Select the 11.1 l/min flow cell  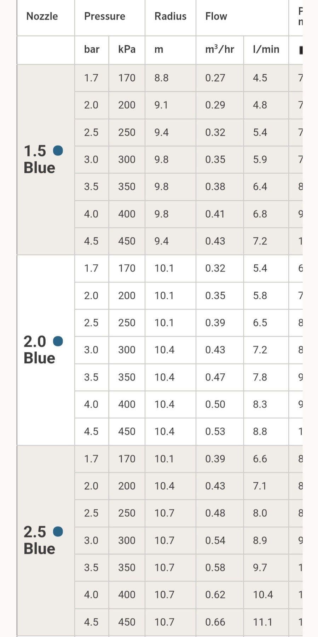[x=262, y=622]
